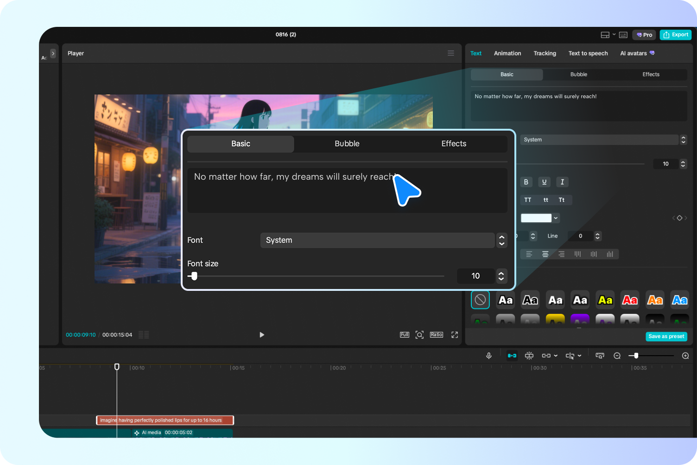Screen dimensions: 697x465
Task: Open the Ratio control in the player
Action: click(x=437, y=335)
